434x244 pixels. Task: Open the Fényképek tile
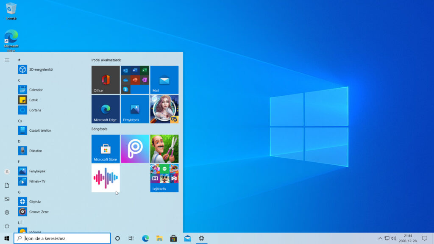click(x=135, y=109)
